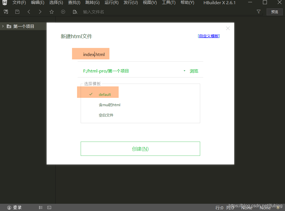
Task: Click the star bookmark icon
Action: [x=51, y=12]
